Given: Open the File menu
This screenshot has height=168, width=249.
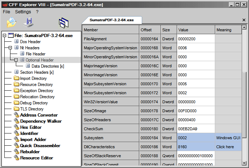Looking at the screenshot, I should click(x=6, y=12).
